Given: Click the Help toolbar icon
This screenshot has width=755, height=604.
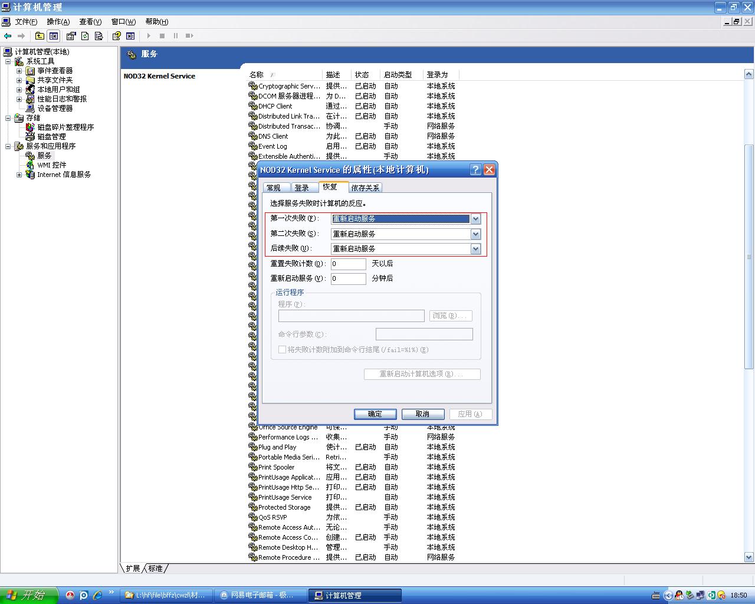Looking at the screenshot, I should [x=117, y=36].
